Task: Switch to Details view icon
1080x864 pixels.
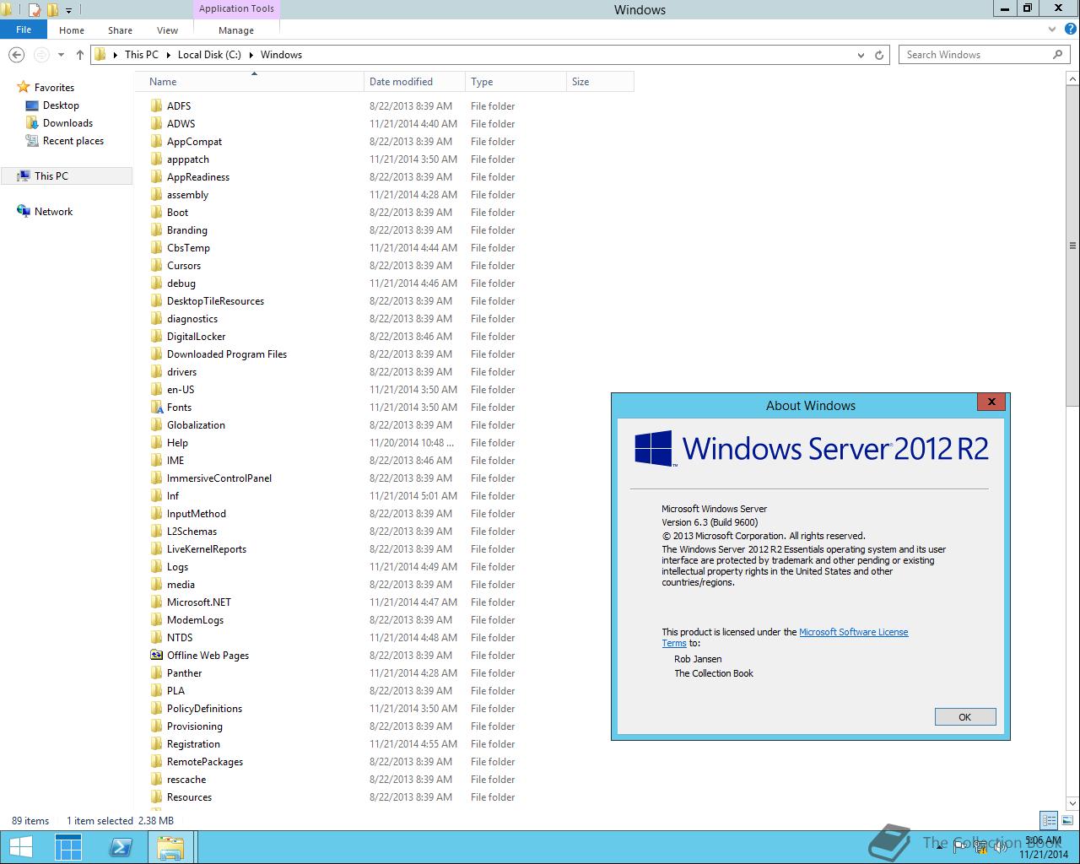Action: 1049,820
